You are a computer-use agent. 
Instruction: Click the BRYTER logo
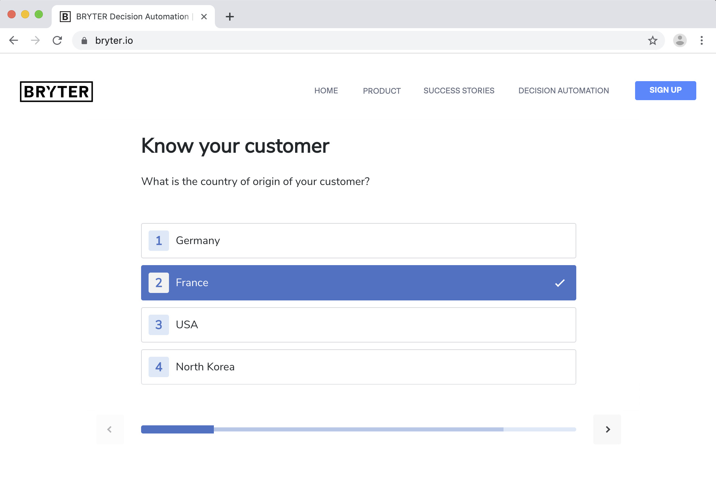tap(56, 92)
